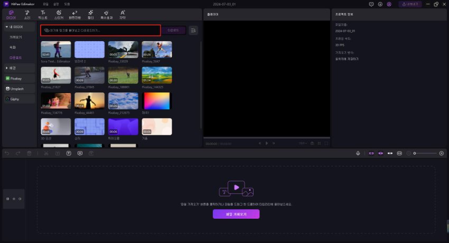The width and height of the screenshot is (449, 243).
Task: Toggle the track lock icon
Action: click(7, 199)
